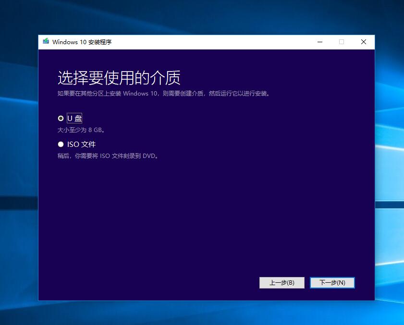404x325 pixels.
Task: Maximize the setup window
Action: tap(342, 42)
